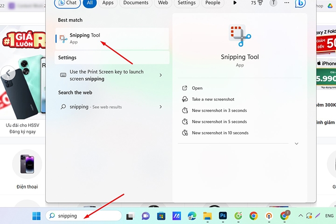Choose New screenshot in 10 seconds
Viewport: 336px width, 224px height.
click(220, 133)
